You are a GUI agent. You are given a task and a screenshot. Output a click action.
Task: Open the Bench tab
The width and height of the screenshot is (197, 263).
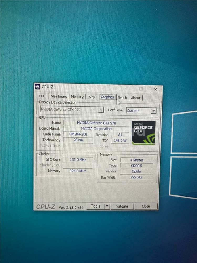point(122,97)
